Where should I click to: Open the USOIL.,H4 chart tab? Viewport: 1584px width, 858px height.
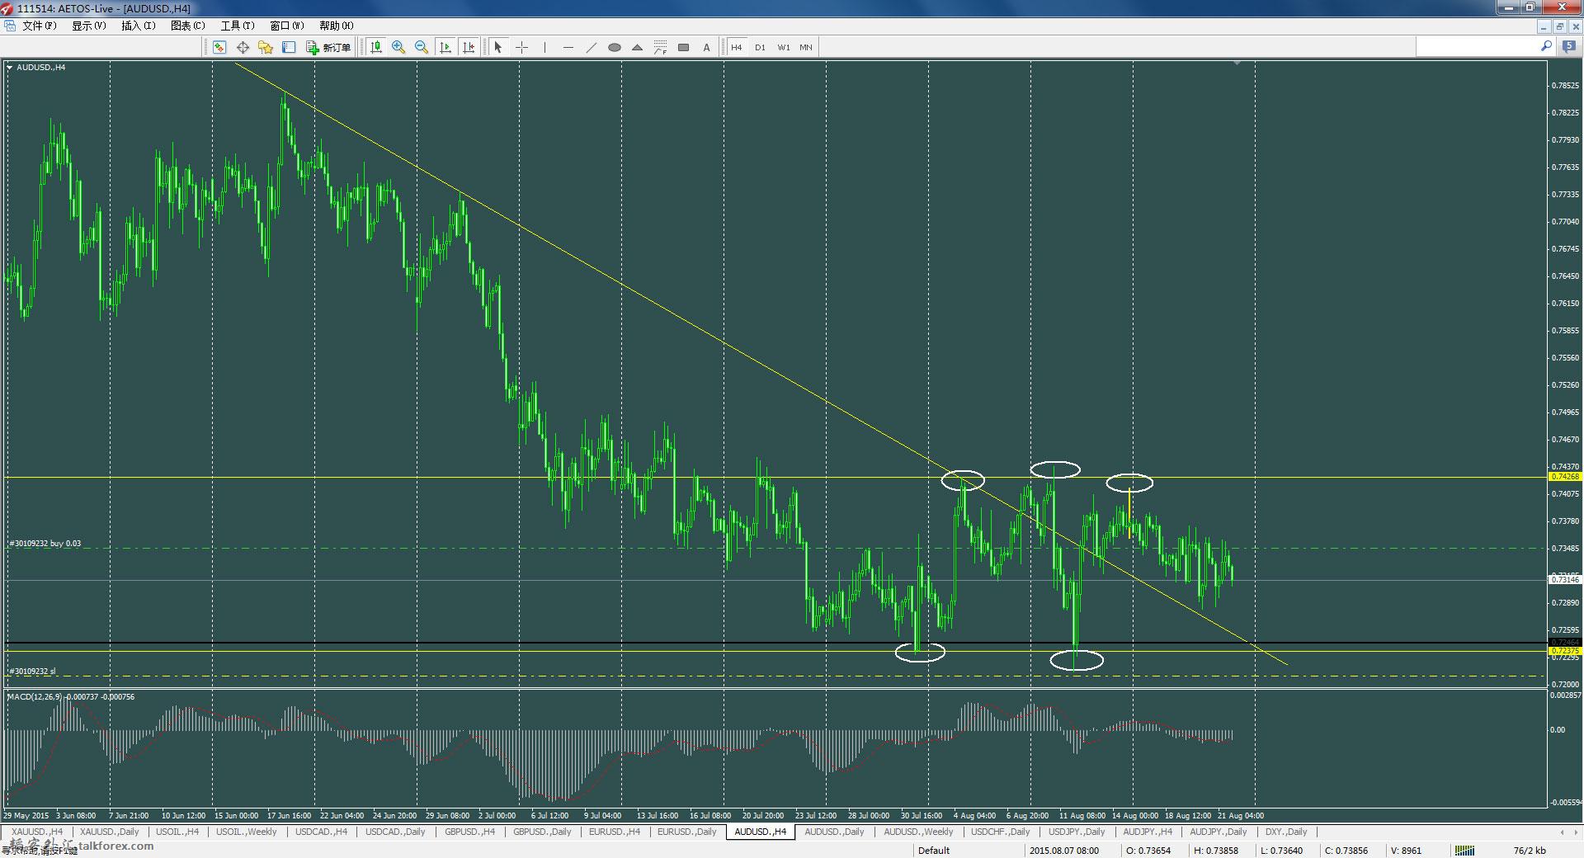point(177,832)
